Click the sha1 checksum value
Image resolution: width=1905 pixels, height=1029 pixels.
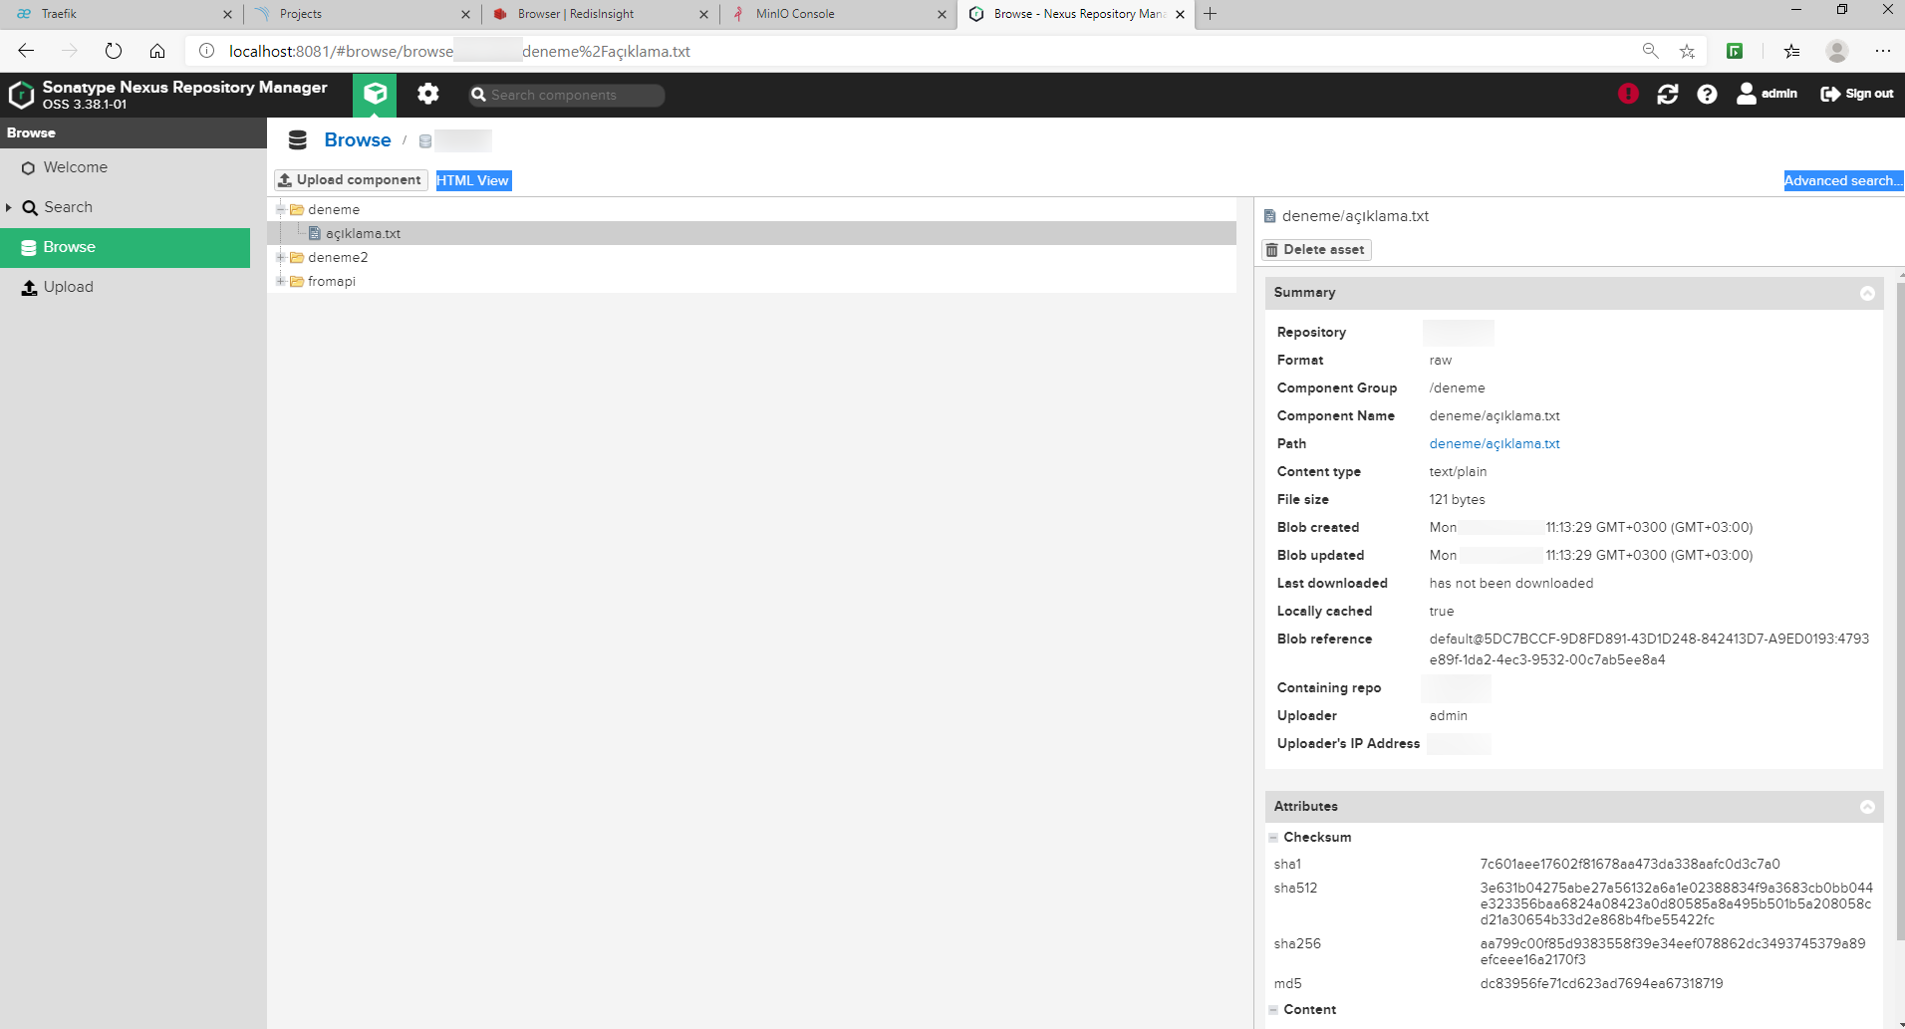[1629, 865]
